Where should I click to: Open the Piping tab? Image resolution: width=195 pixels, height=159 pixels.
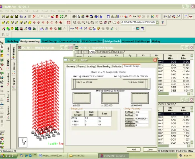156,41
